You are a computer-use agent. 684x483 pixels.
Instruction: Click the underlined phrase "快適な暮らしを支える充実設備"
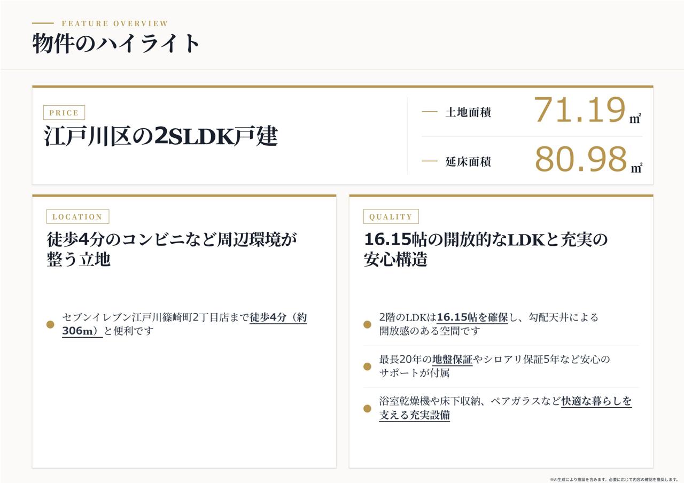click(506, 408)
